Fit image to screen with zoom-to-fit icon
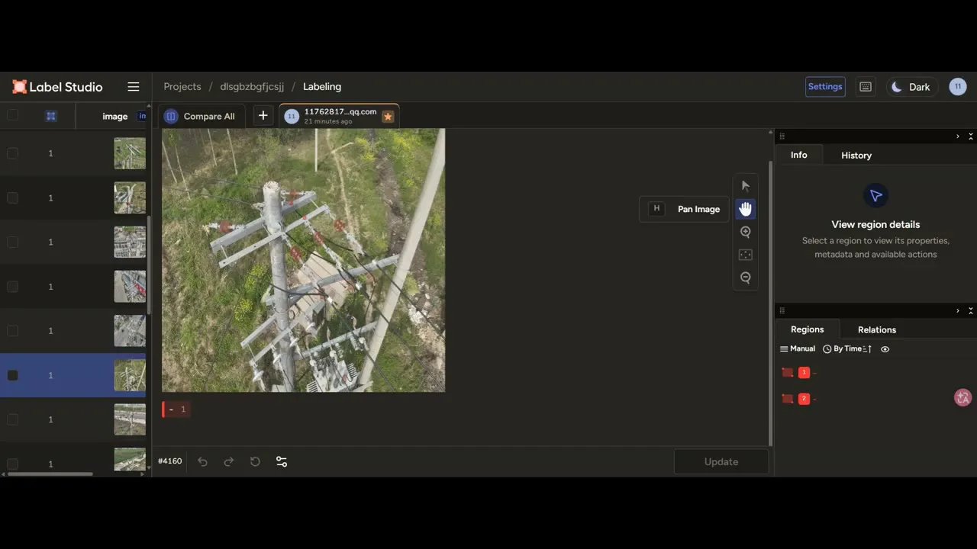The width and height of the screenshot is (977, 549). (746, 255)
